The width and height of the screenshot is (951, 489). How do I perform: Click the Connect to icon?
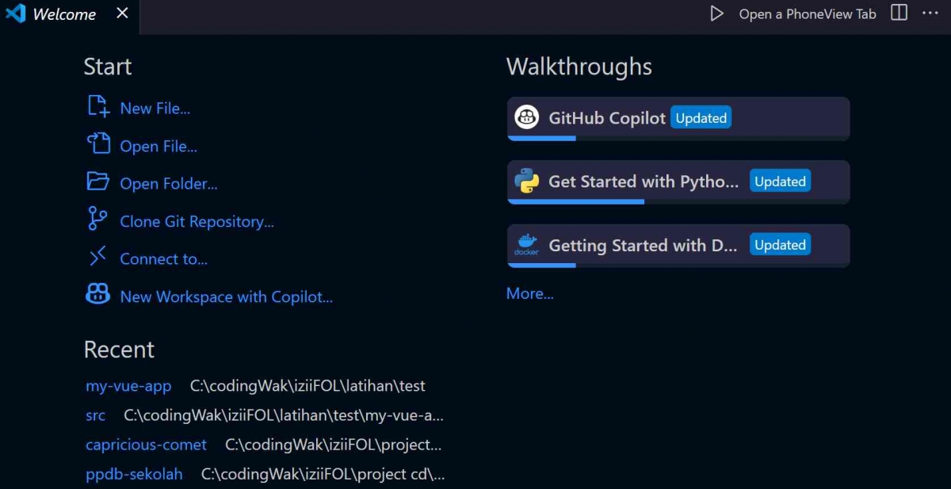coord(97,258)
